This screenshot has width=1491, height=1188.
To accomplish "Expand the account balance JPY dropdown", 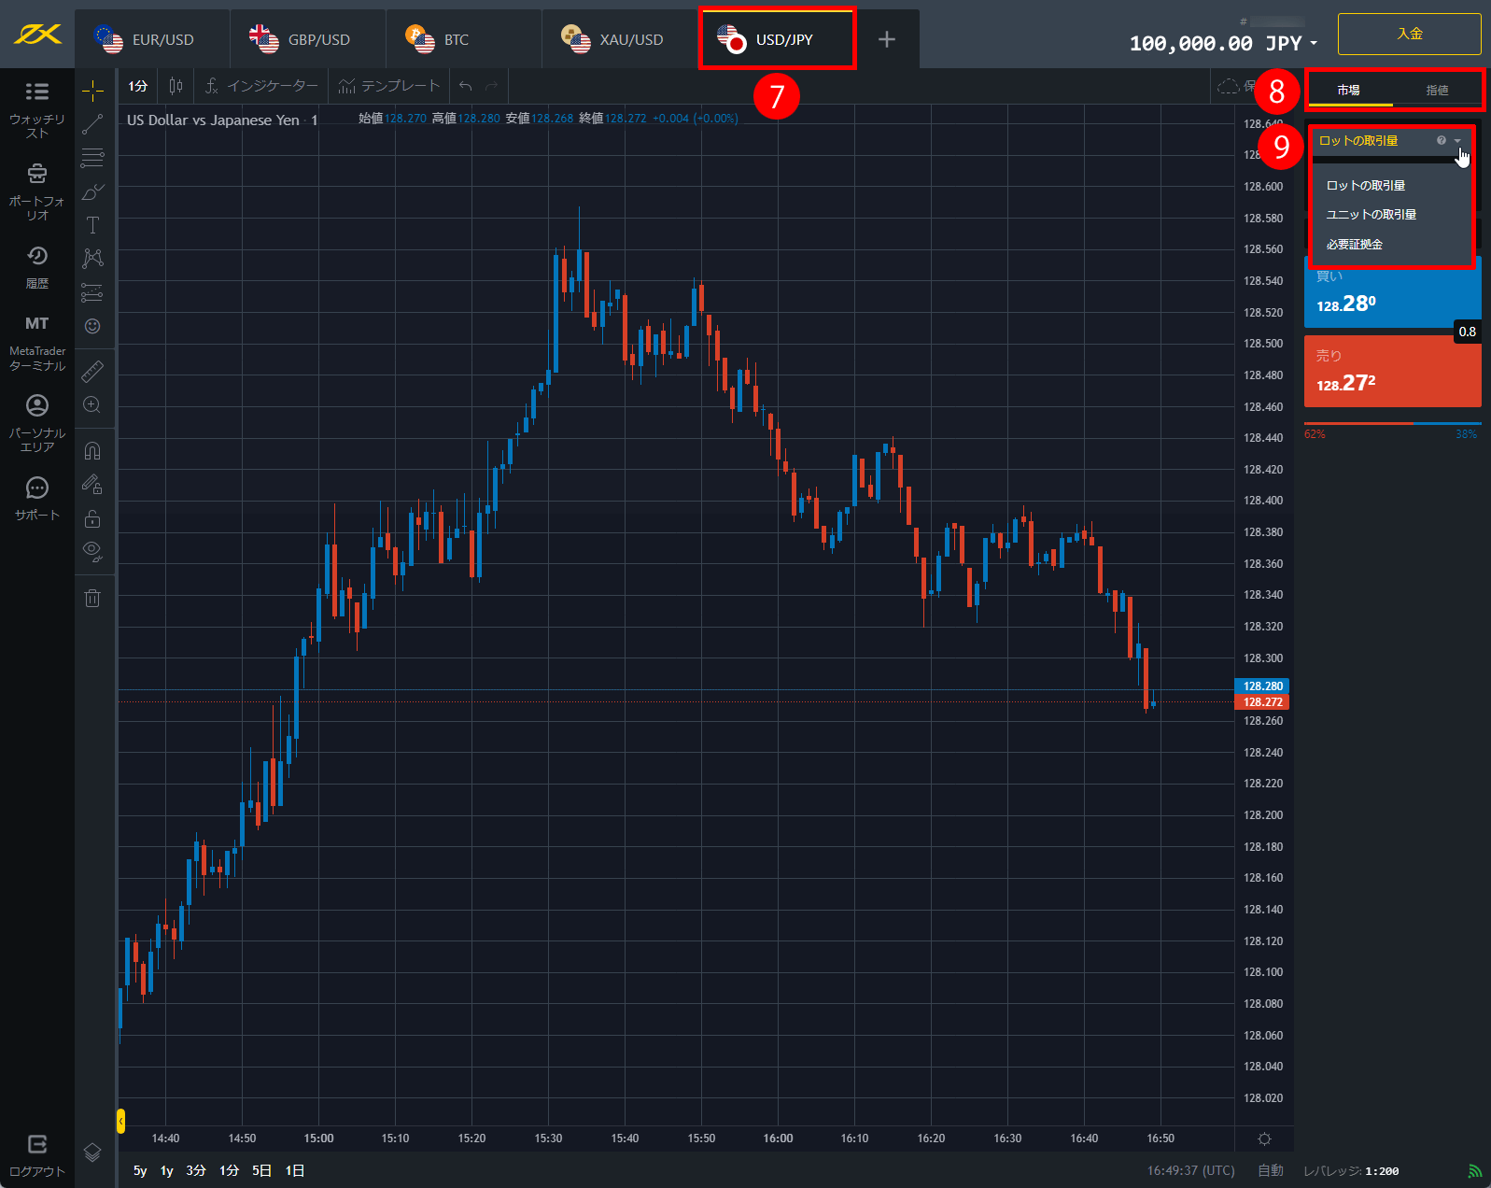I will coord(1314,43).
